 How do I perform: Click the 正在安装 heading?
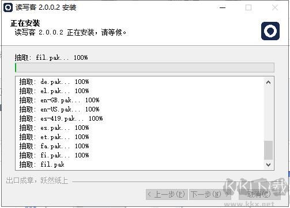click(25, 24)
